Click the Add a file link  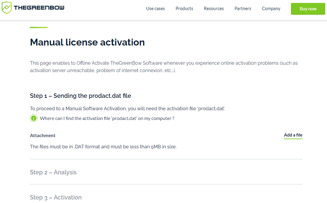point(293,135)
